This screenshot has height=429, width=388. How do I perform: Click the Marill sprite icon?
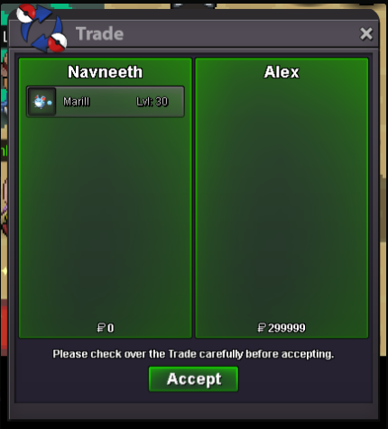point(42,102)
